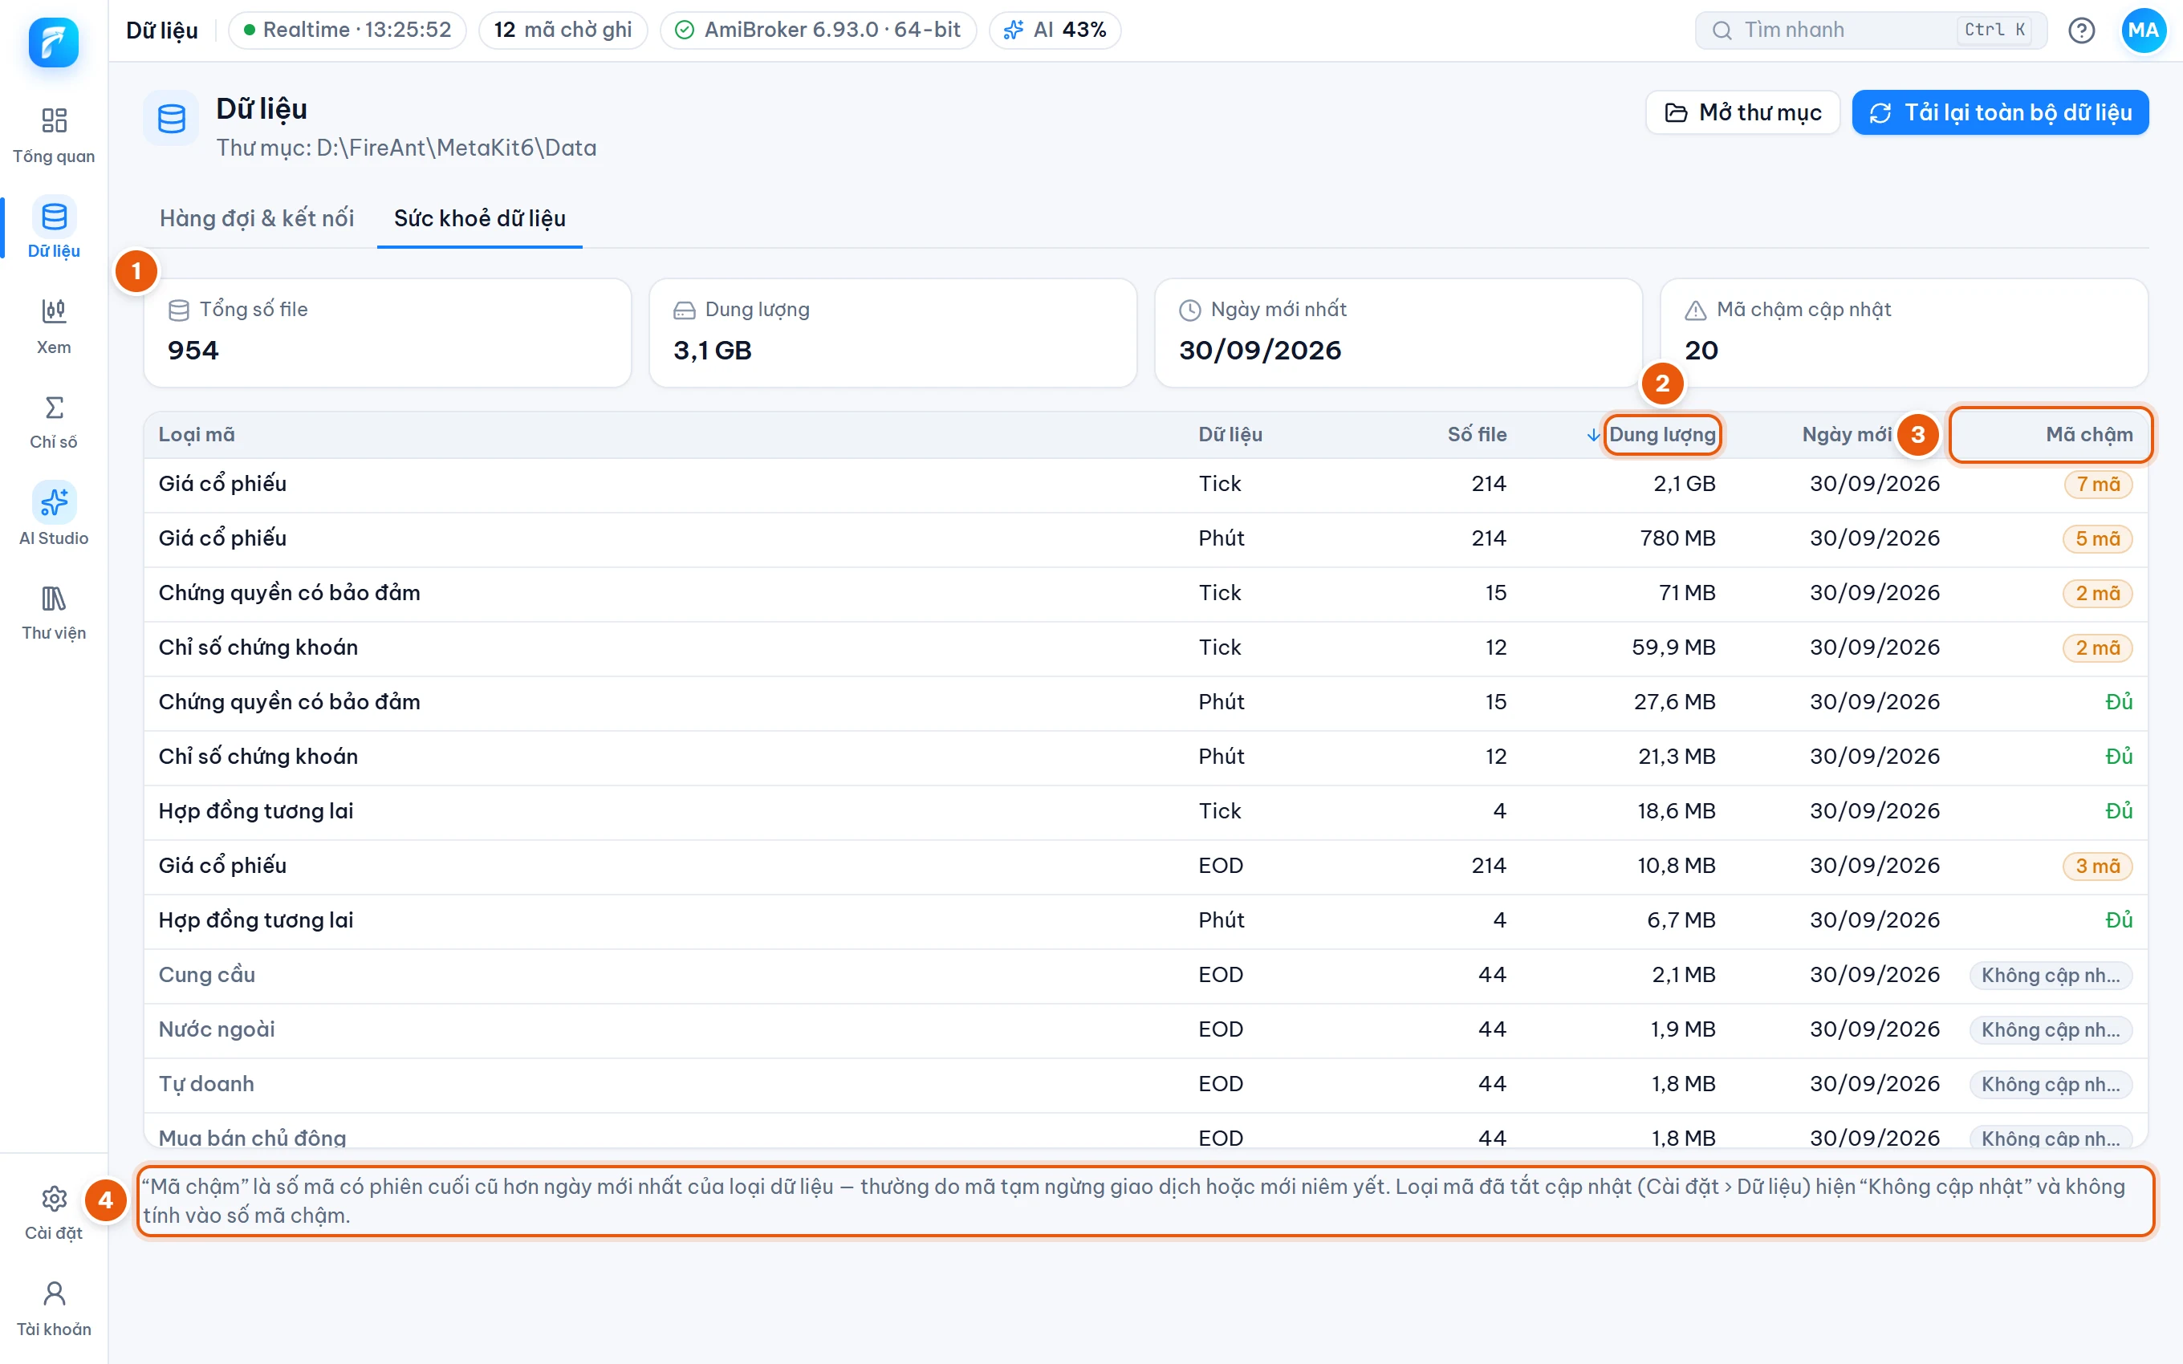
Task: Open Thư viện library
Action: pos(53,614)
